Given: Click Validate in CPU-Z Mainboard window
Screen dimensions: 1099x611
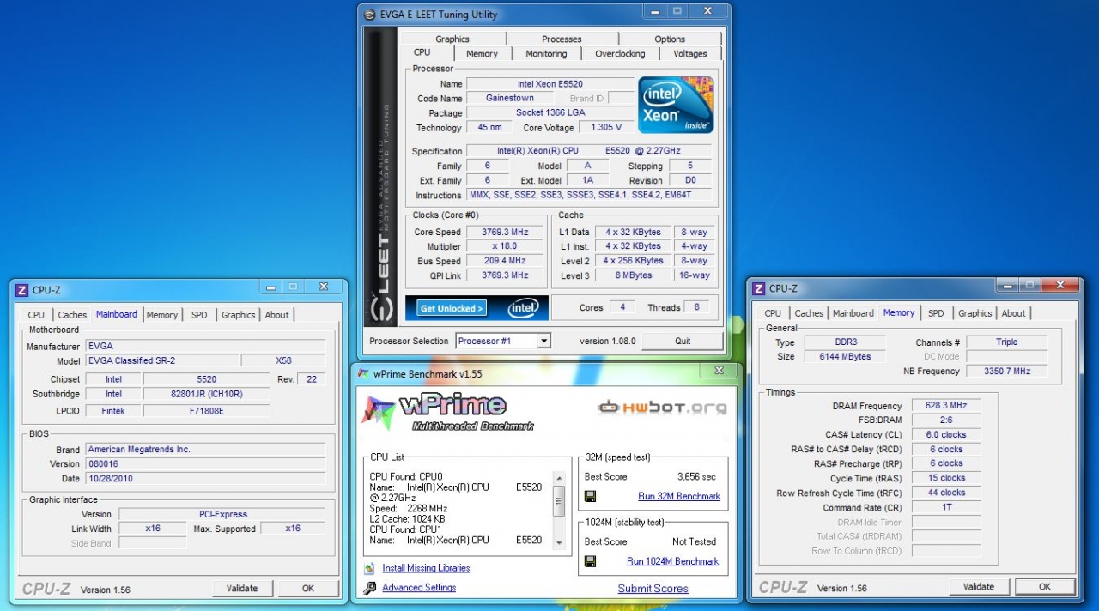Looking at the screenshot, I should pos(242,589).
